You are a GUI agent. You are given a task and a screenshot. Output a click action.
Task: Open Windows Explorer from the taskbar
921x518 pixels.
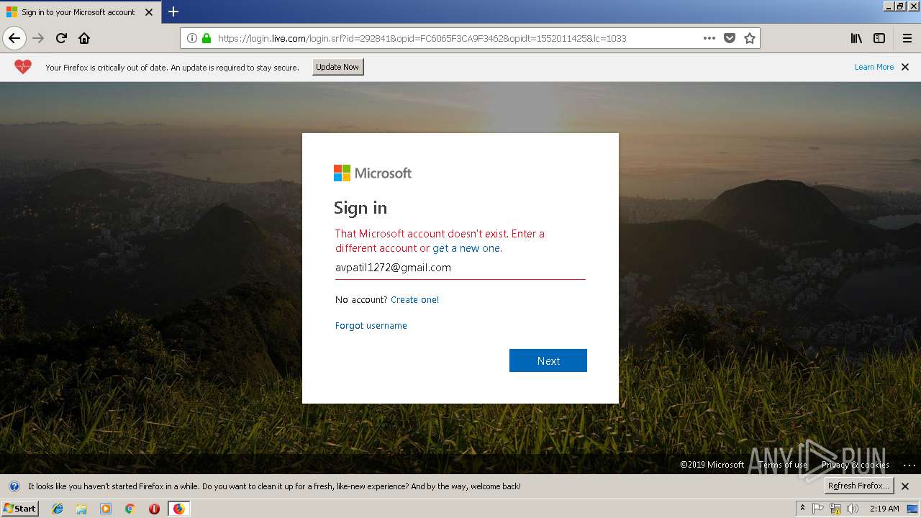coord(81,509)
